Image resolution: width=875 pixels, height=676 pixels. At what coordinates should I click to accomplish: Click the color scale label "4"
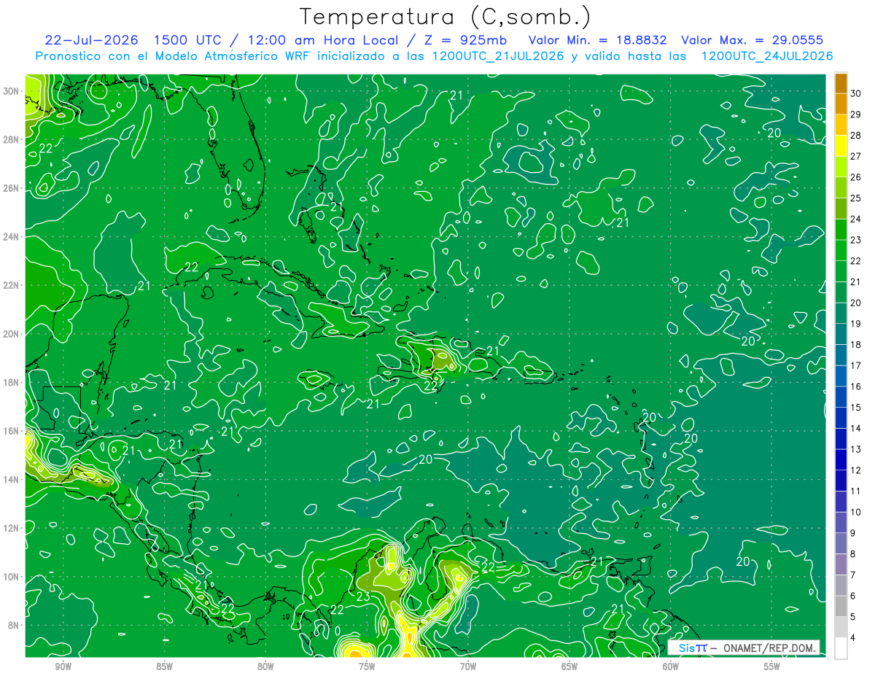click(x=852, y=638)
